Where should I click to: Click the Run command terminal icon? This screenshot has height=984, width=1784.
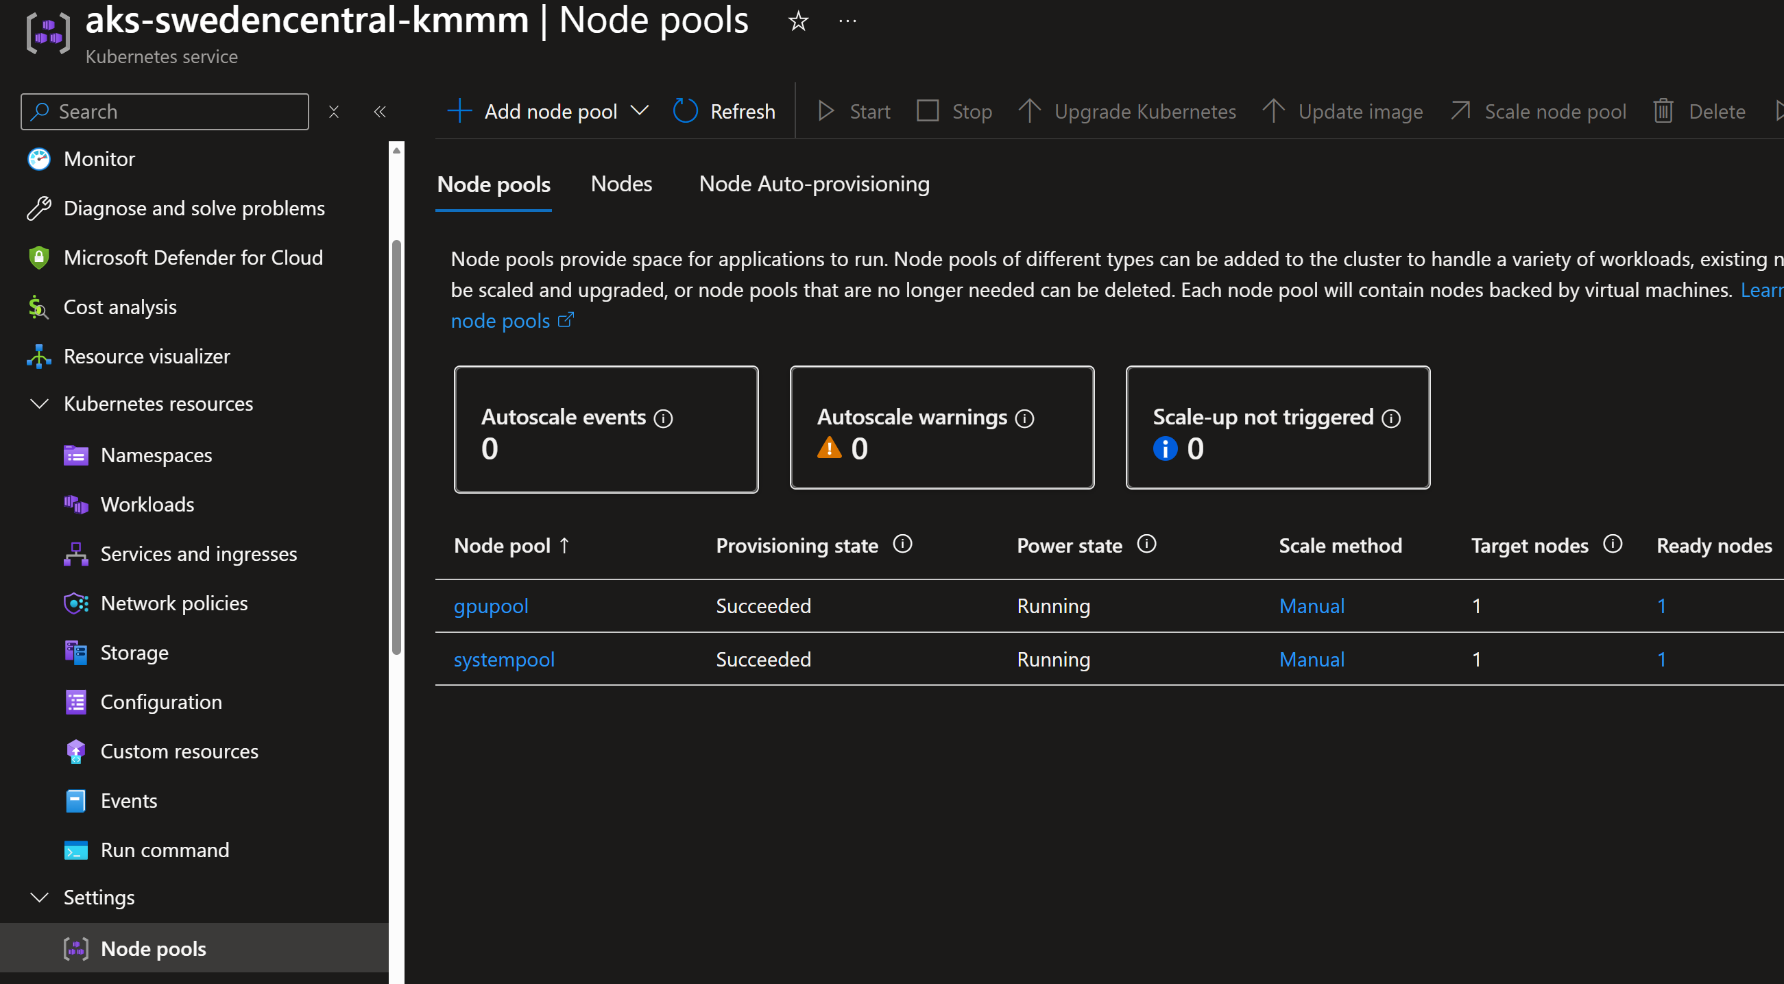[x=75, y=850]
